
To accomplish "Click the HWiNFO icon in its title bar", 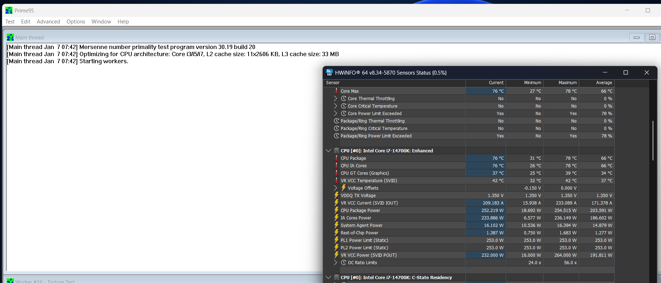I will 329,72.
